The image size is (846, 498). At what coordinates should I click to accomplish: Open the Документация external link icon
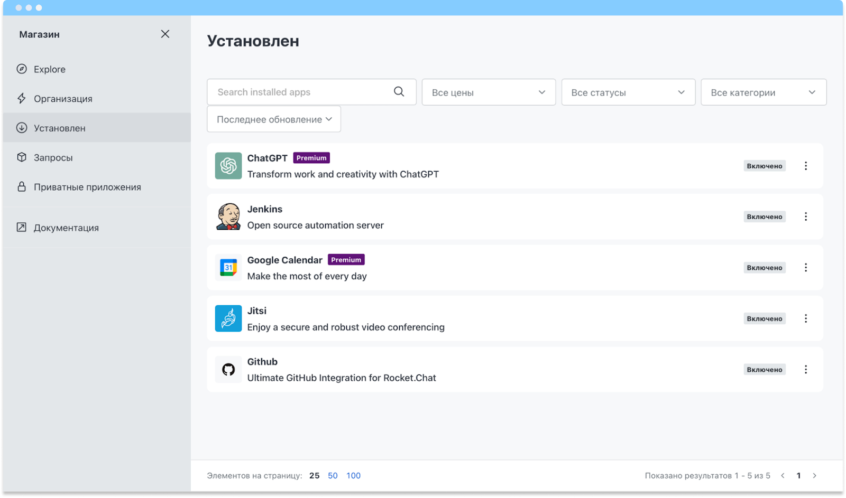coord(21,227)
